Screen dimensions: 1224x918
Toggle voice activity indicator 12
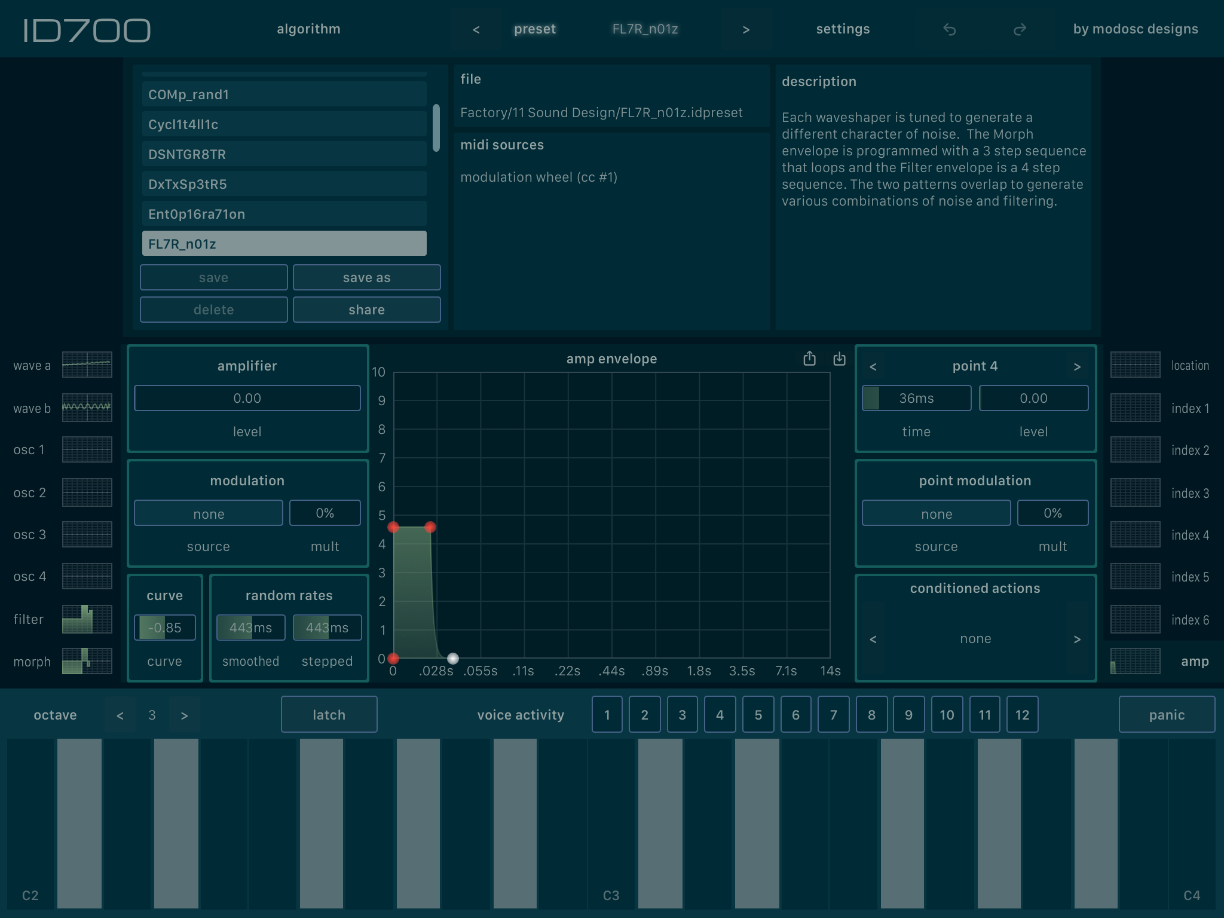pyautogui.click(x=1022, y=714)
